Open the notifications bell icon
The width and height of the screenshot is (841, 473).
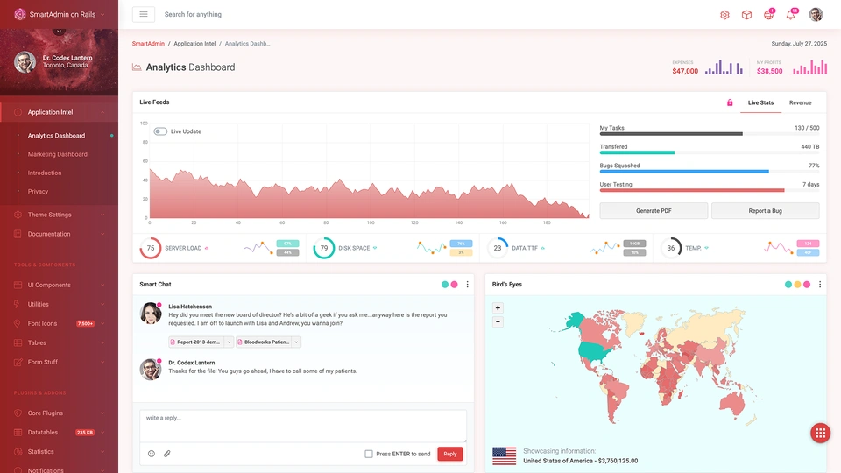coord(791,15)
